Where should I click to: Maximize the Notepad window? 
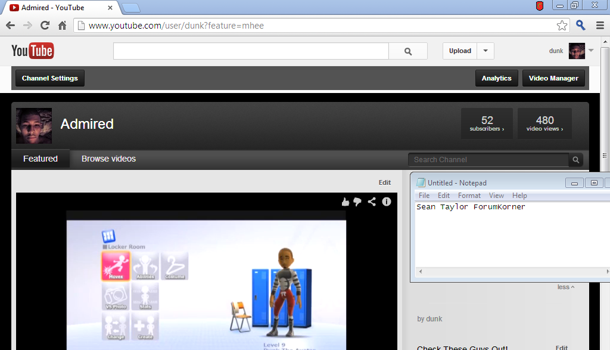pyautogui.click(x=594, y=183)
